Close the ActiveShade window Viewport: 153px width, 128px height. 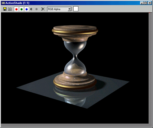(150, 3)
